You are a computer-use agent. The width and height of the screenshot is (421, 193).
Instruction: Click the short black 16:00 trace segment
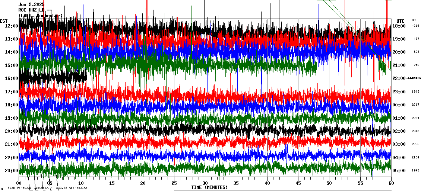pyautogui.click(x=53, y=77)
